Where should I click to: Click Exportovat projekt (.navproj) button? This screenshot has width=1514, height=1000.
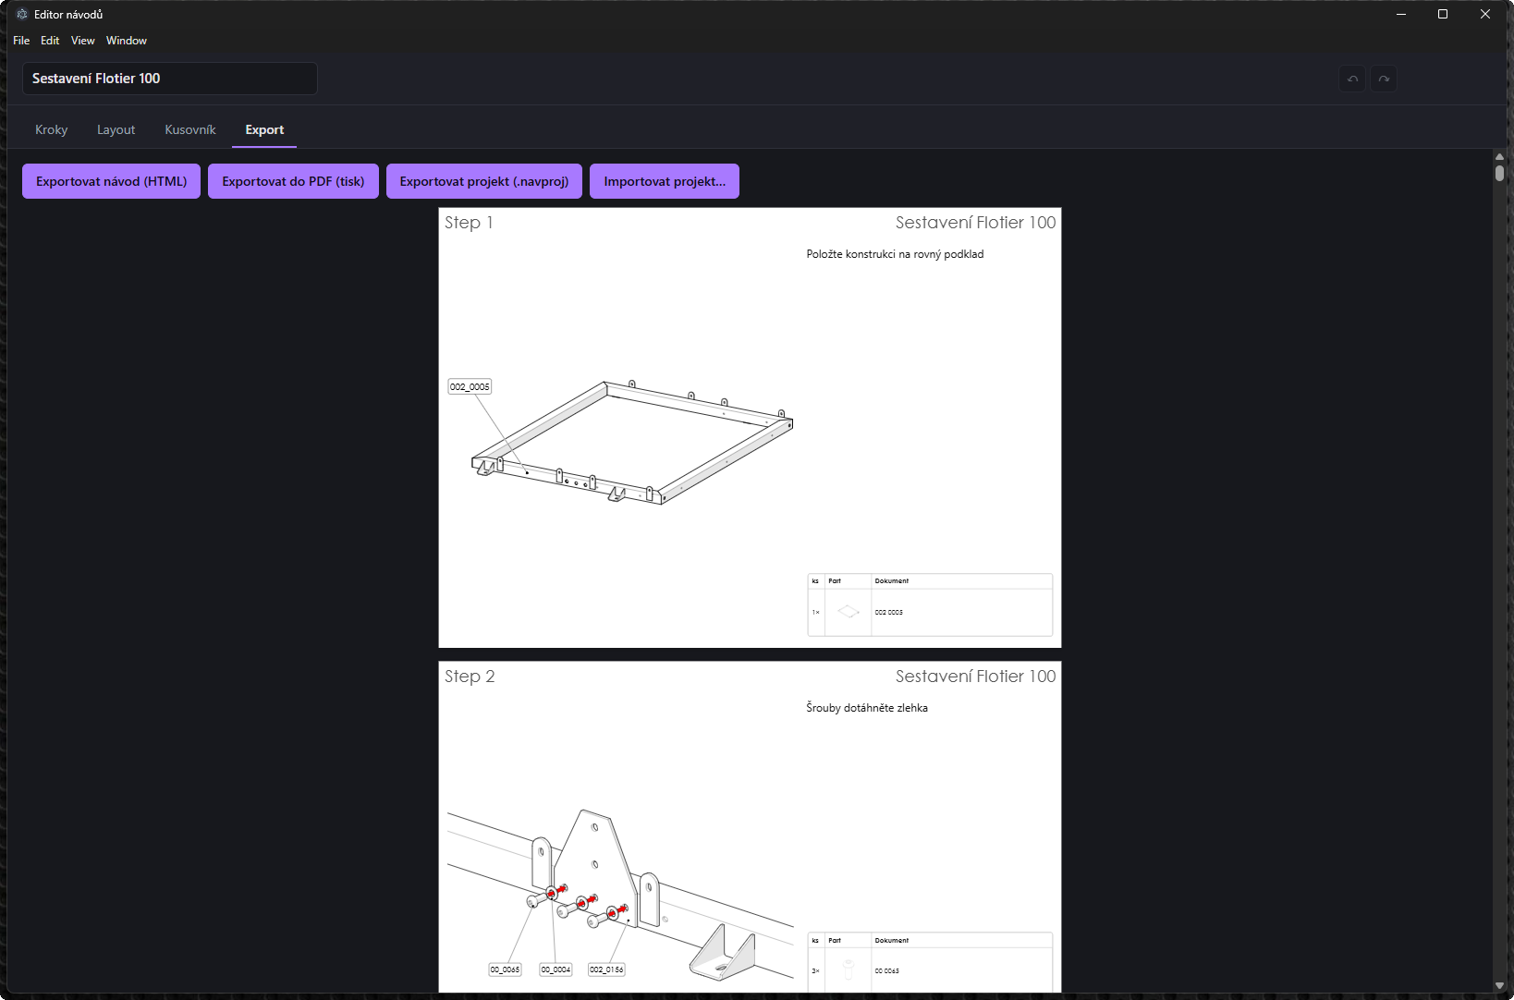coord(484,181)
